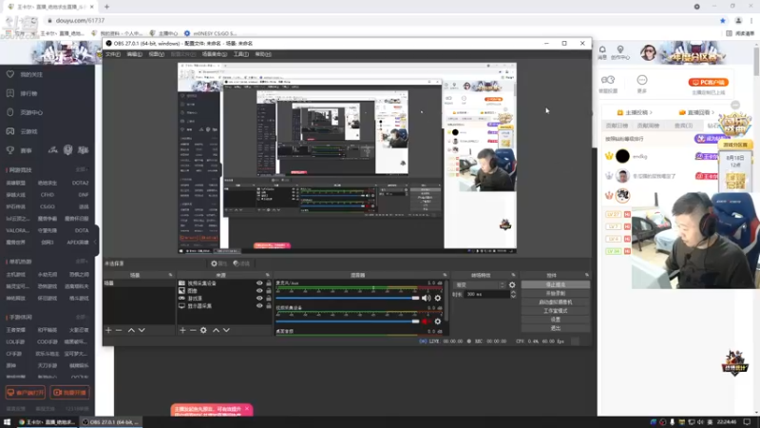Open the 文件 menu in OBS
Image resolution: width=760 pixels, height=428 pixels.
pyautogui.click(x=112, y=54)
